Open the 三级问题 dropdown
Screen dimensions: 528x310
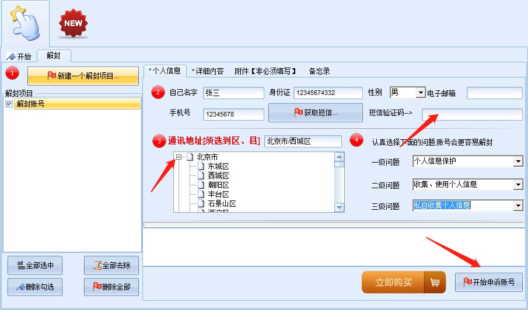[517, 206]
